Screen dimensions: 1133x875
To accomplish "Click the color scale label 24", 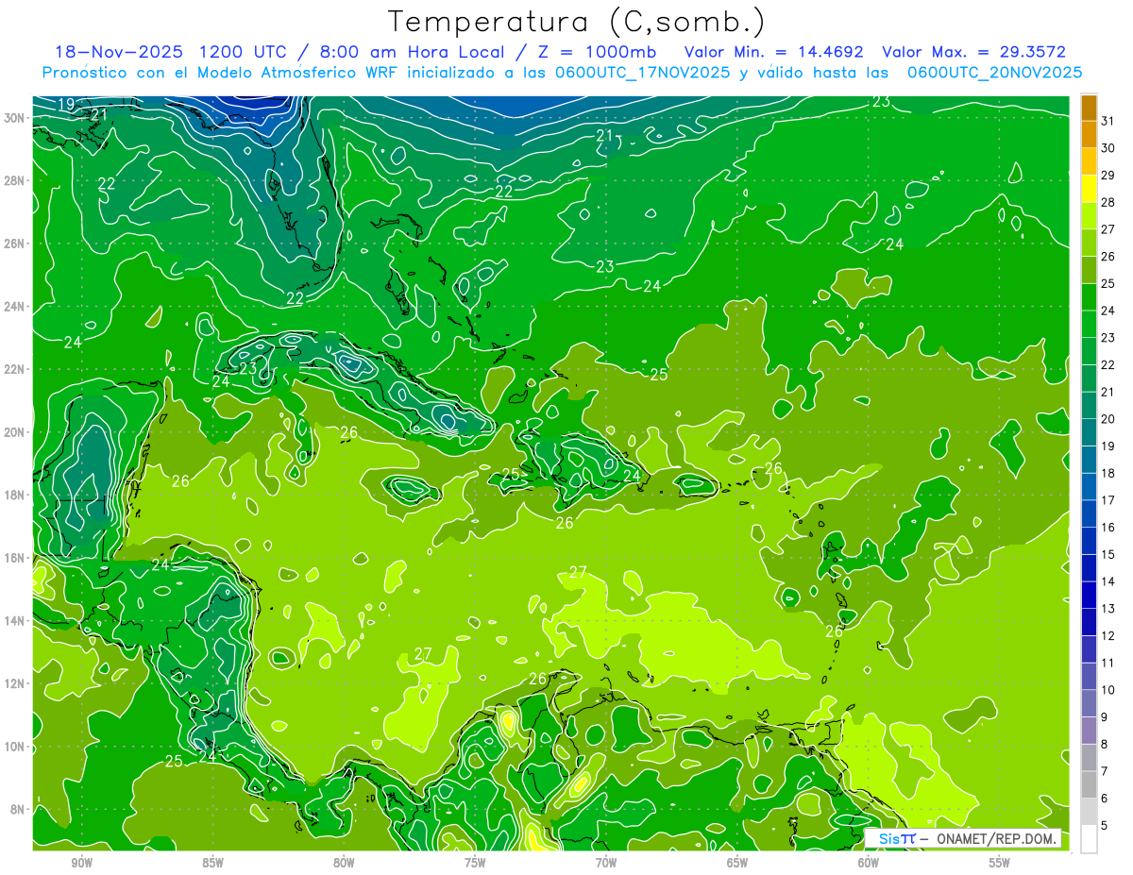I will point(1108,311).
